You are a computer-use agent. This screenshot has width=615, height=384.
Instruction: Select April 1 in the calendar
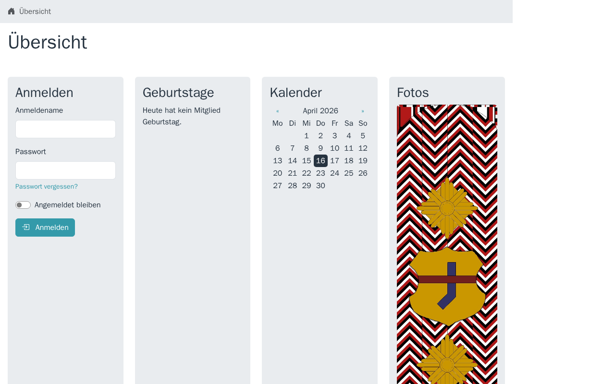[307, 136]
